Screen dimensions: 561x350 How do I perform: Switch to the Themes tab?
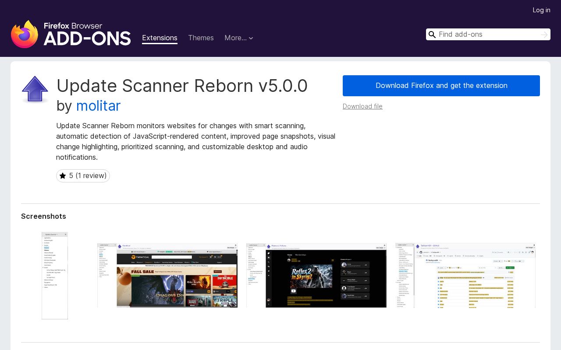(201, 38)
